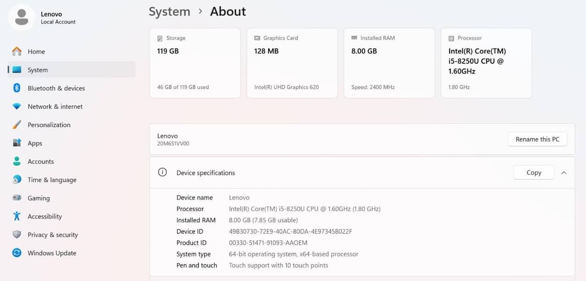Viewport: 586px width, 281px height.
Task: Navigate back to System in breadcrumb
Action: coord(169,12)
